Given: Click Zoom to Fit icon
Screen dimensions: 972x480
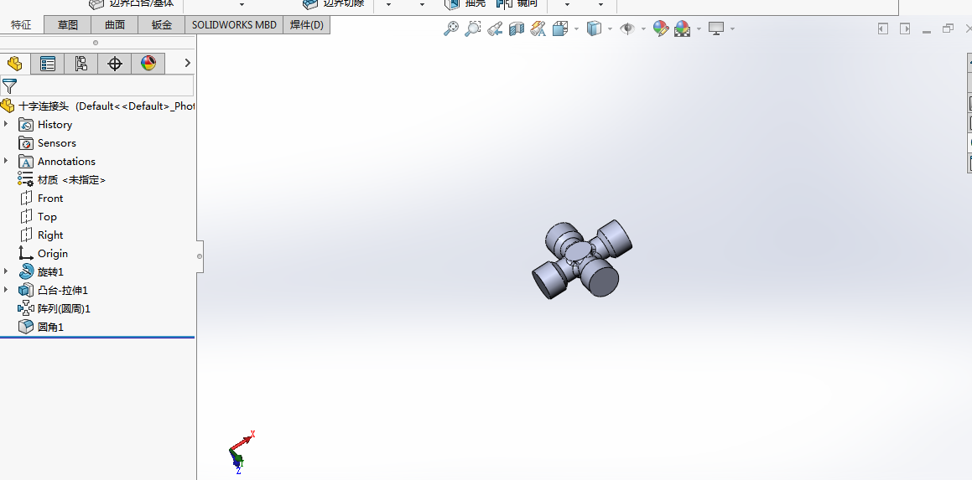Looking at the screenshot, I should click(450, 28).
